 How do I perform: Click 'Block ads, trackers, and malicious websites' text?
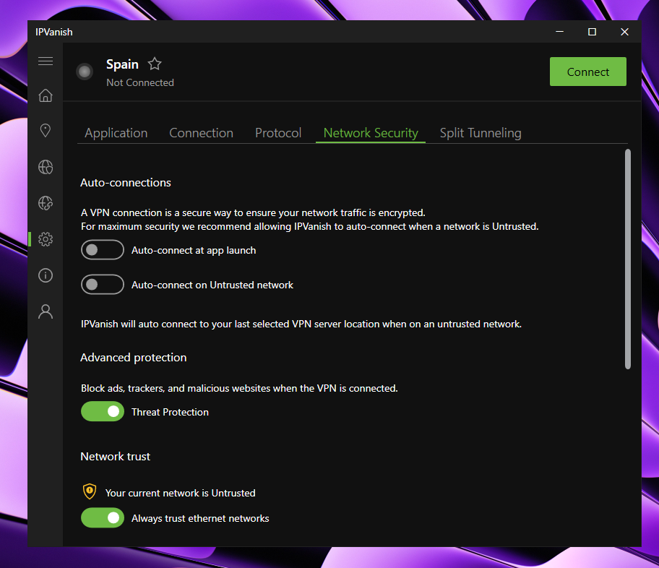point(239,388)
